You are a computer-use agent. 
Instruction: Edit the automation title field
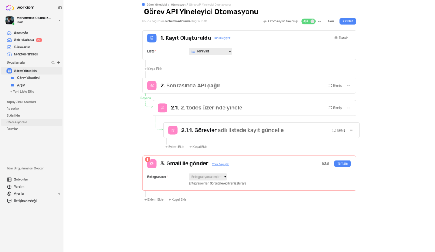tap(201, 11)
